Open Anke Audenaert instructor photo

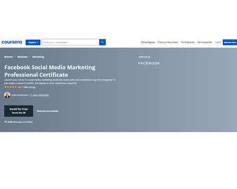coord(7,95)
